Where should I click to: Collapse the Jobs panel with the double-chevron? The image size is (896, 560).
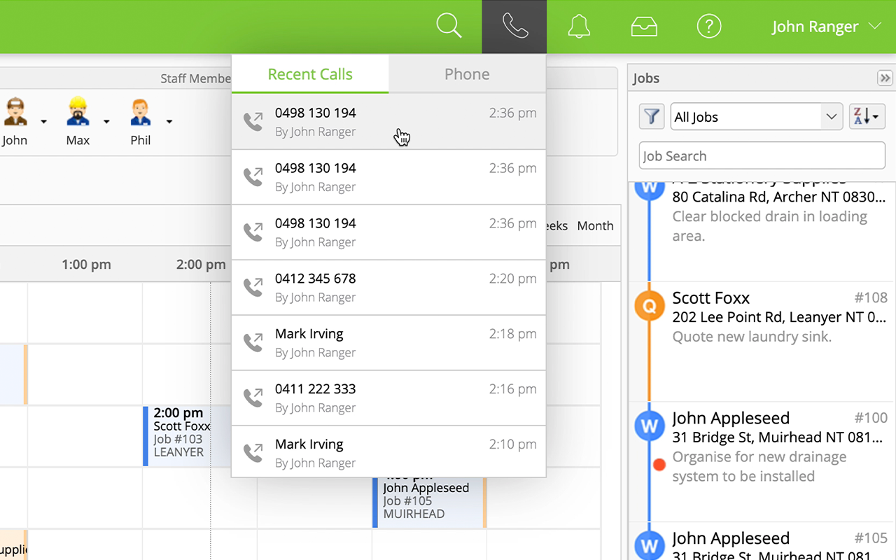click(x=885, y=78)
